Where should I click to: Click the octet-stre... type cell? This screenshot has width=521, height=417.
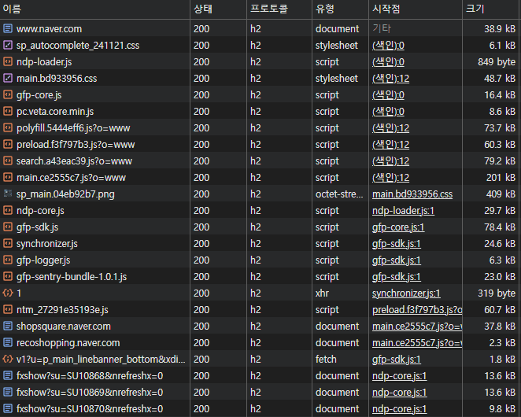tap(339, 194)
